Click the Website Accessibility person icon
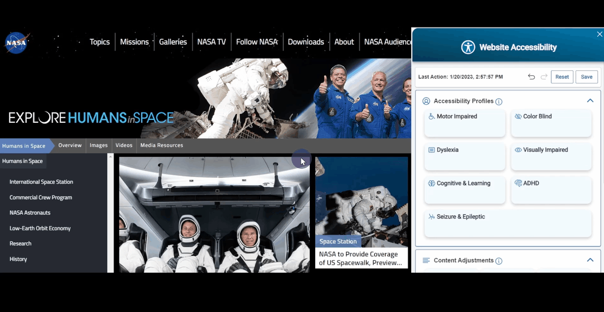604x312 pixels. [x=468, y=47]
